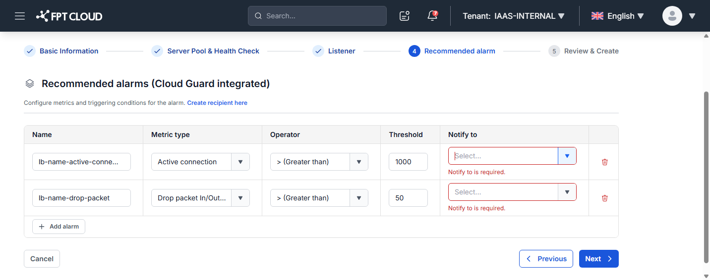Open the Drop packet In/Out metric dropdown
This screenshot has height=280, width=710.
pyautogui.click(x=200, y=198)
